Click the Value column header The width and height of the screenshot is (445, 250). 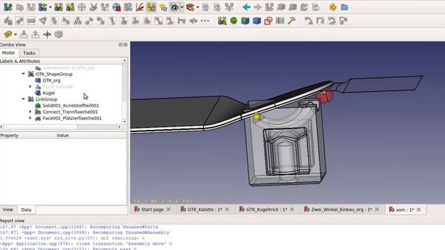(x=91, y=135)
